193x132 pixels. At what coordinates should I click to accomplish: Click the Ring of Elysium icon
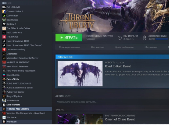[x=4, y=96]
